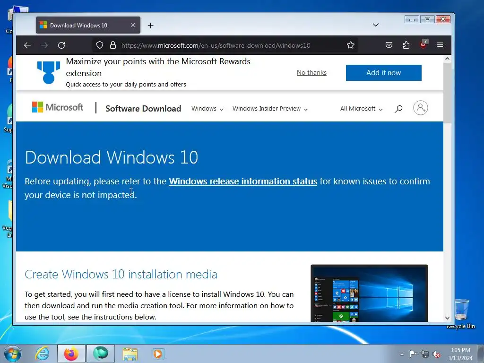Open Windows Media Player on taskbar

159,354
